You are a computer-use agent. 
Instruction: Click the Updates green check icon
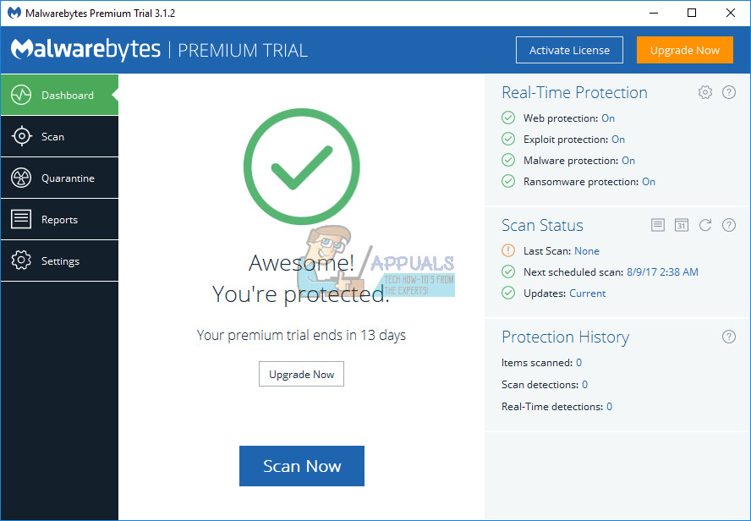click(507, 293)
